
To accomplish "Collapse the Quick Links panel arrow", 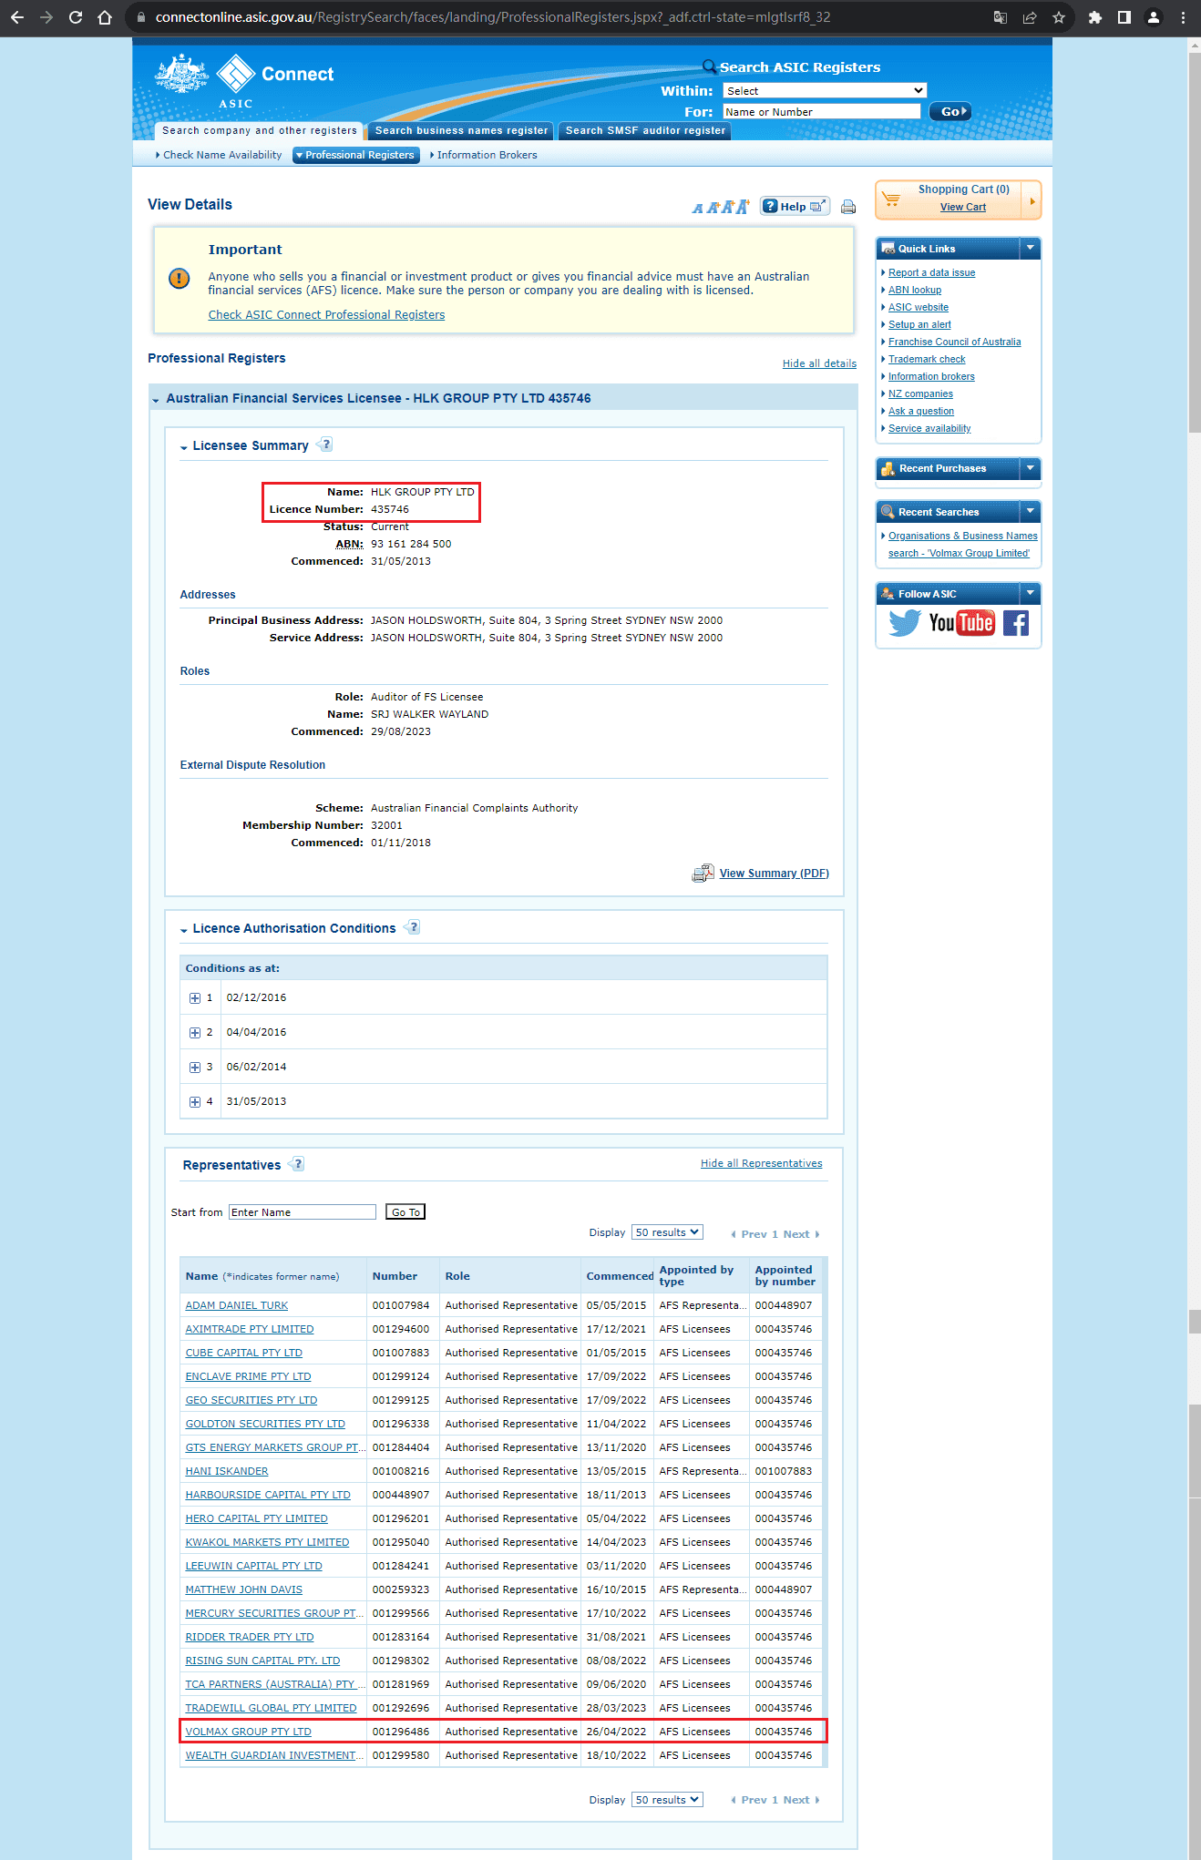I will (x=1031, y=248).
